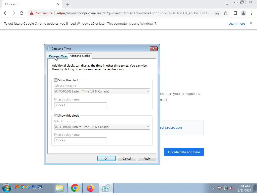Click the taskbar clock showing 8:04 AM
Image resolution: width=257 pixels, height=193 pixels.
pyautogui.click(x=244, y=188)
